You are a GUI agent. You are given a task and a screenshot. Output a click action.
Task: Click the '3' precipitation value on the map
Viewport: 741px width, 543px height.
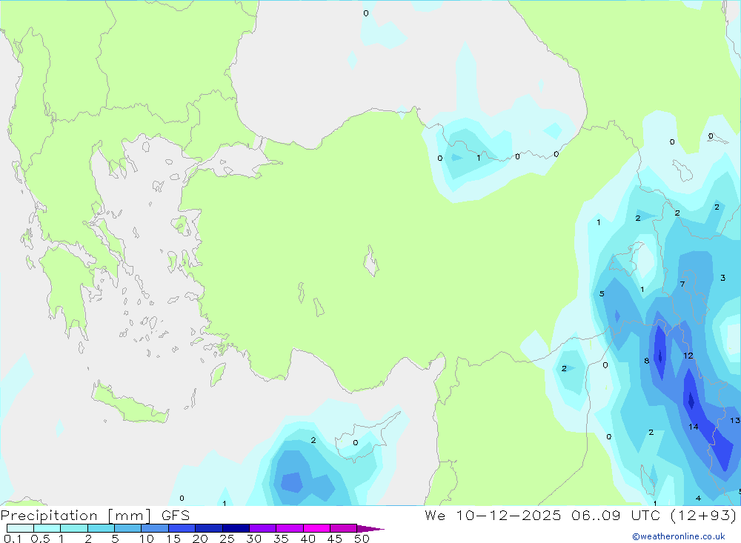722,278
